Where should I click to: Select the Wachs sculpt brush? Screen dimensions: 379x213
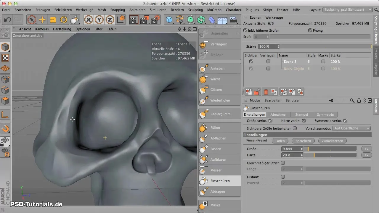pos(220,79)
